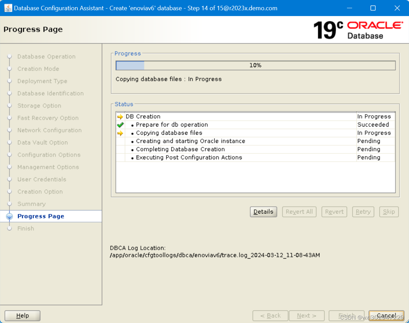
Task: Select Database Operation step
Action: coord(46,57)
